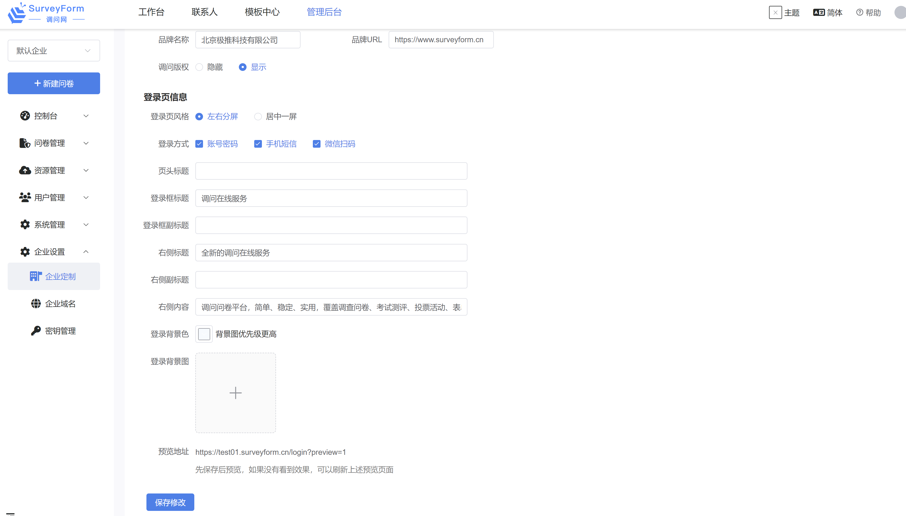Click the 控制台 dashboard icon
This screenshot has height=516, width=906.
coord(25,116)
